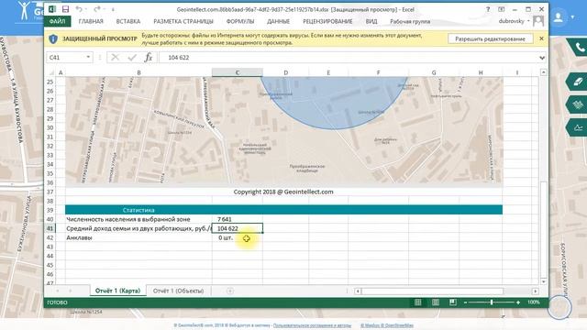Switch to Normal view in the status bar
Viewport: 587px width, 330px height.
pyautogui.click(x=418, y=302)
